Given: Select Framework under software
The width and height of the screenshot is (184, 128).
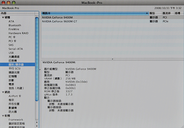Looking at the screenshot, I should (x=16, y=120).
